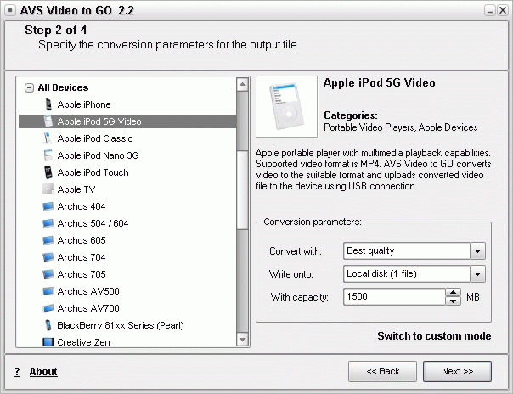Open the About link
This screenshot has height=394, width=513.
click(43, 372)
